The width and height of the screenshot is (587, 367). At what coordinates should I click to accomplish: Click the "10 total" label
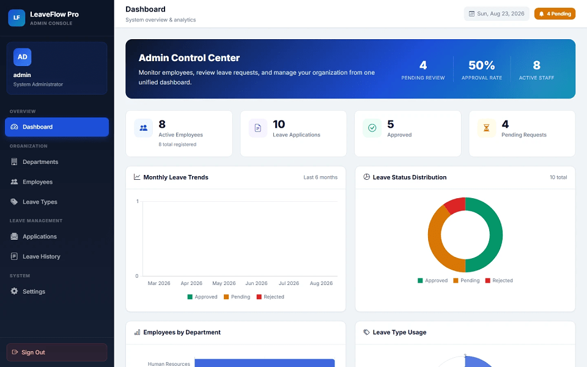(558, 177)
